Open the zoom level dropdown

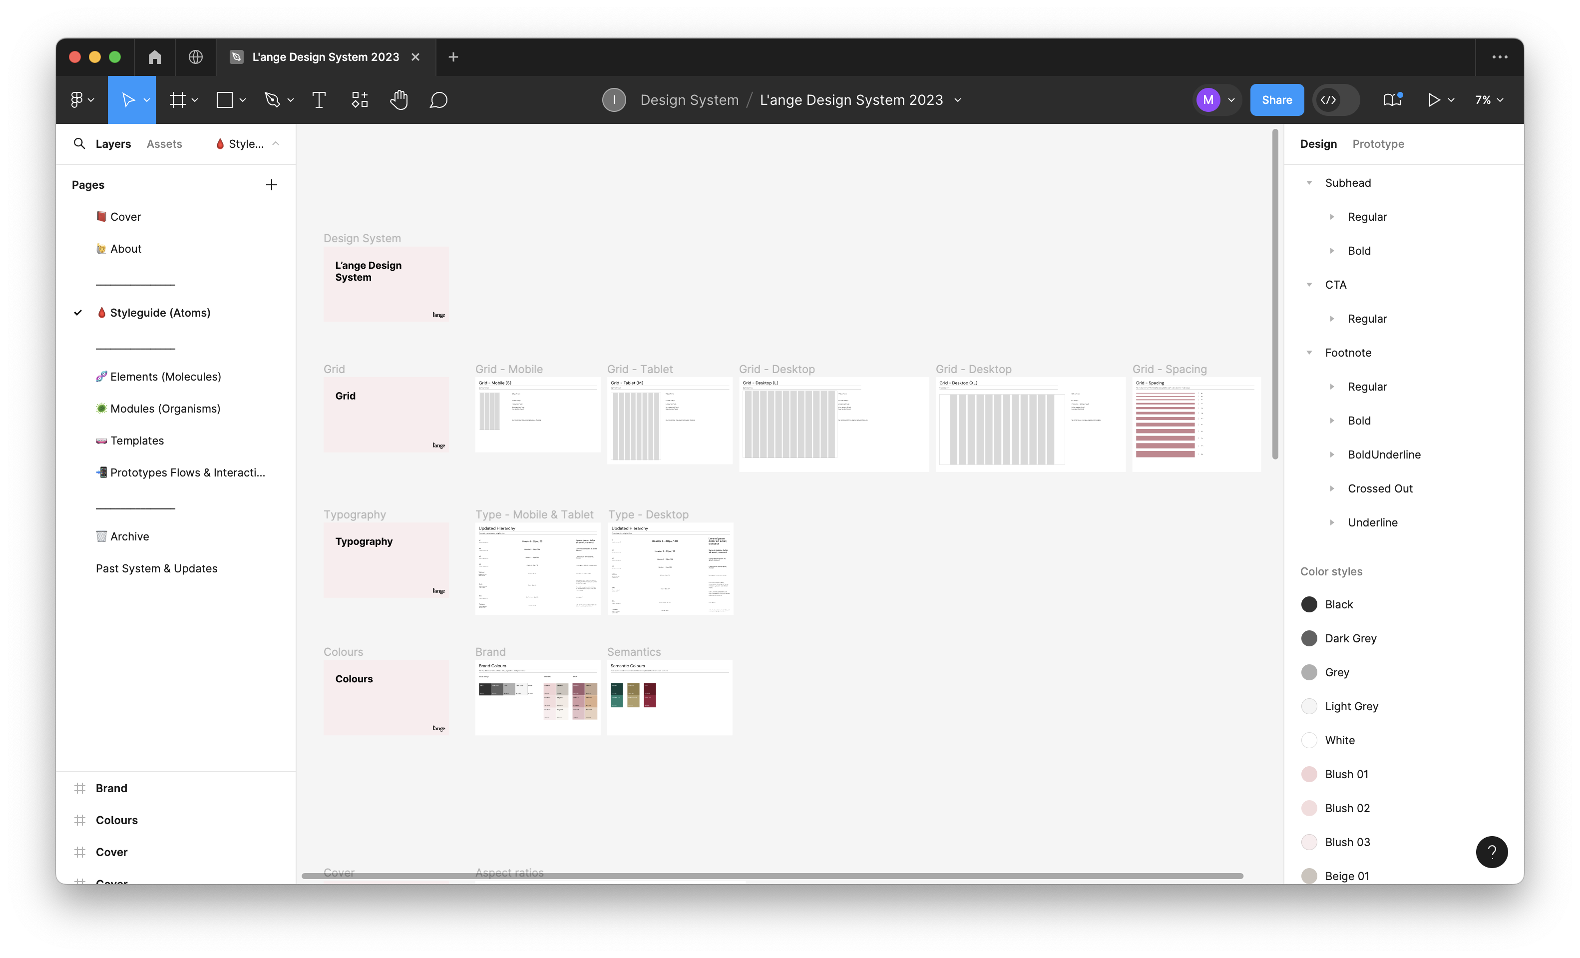(x=1489, y=100)
